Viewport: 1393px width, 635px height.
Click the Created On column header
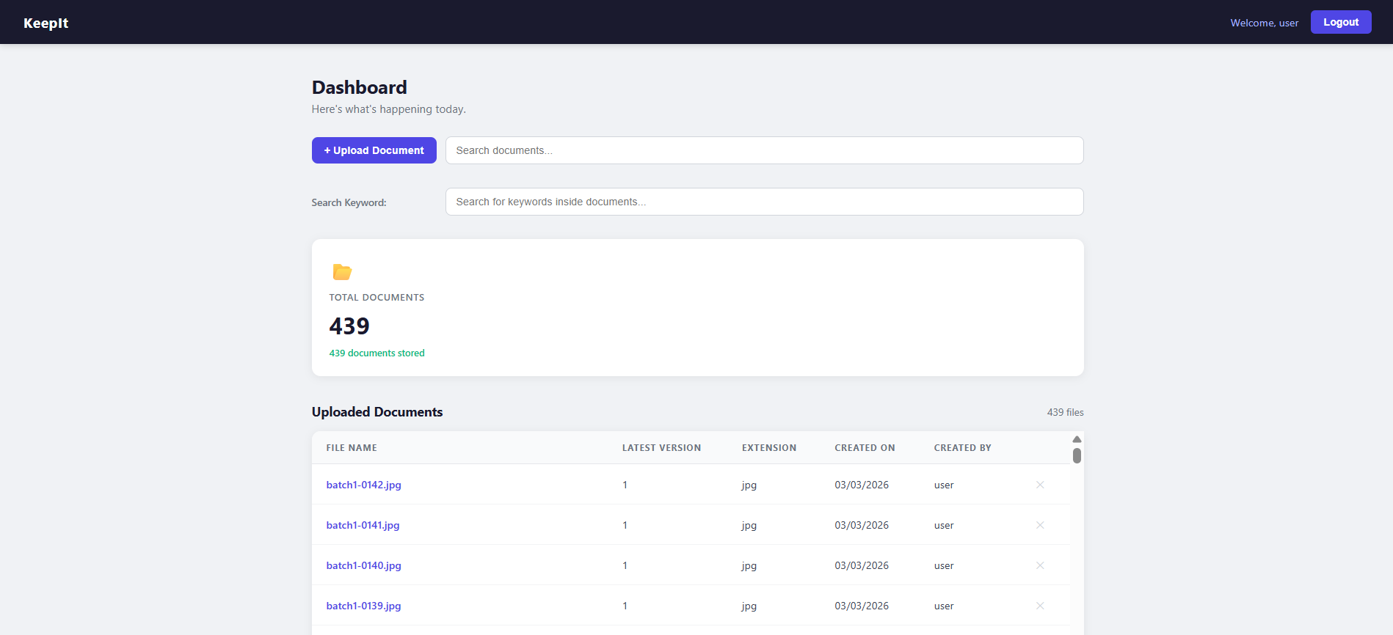point(865,448)
